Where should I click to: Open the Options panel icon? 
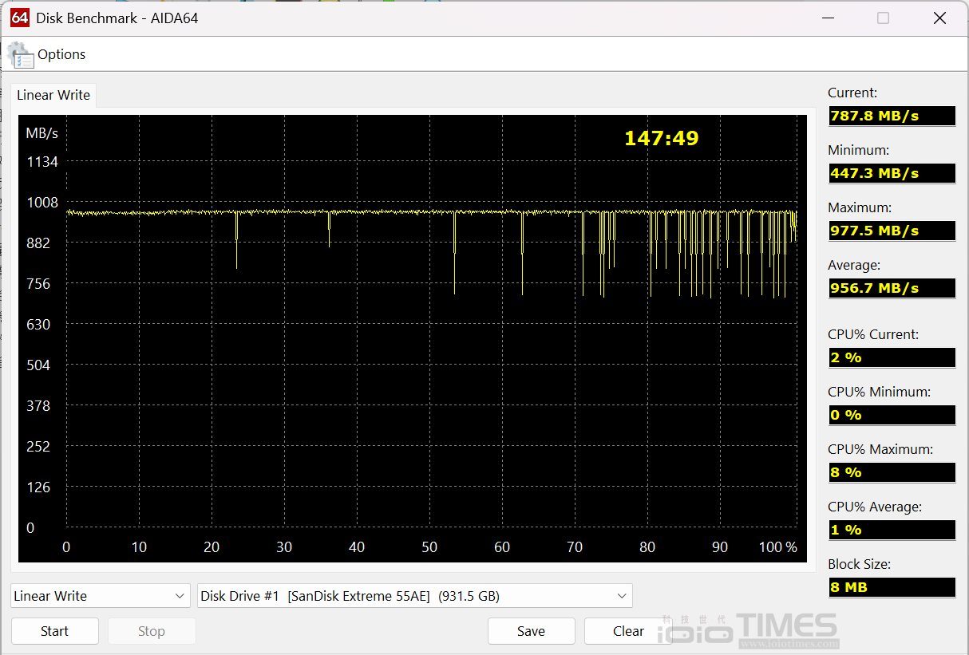point(20,53)
